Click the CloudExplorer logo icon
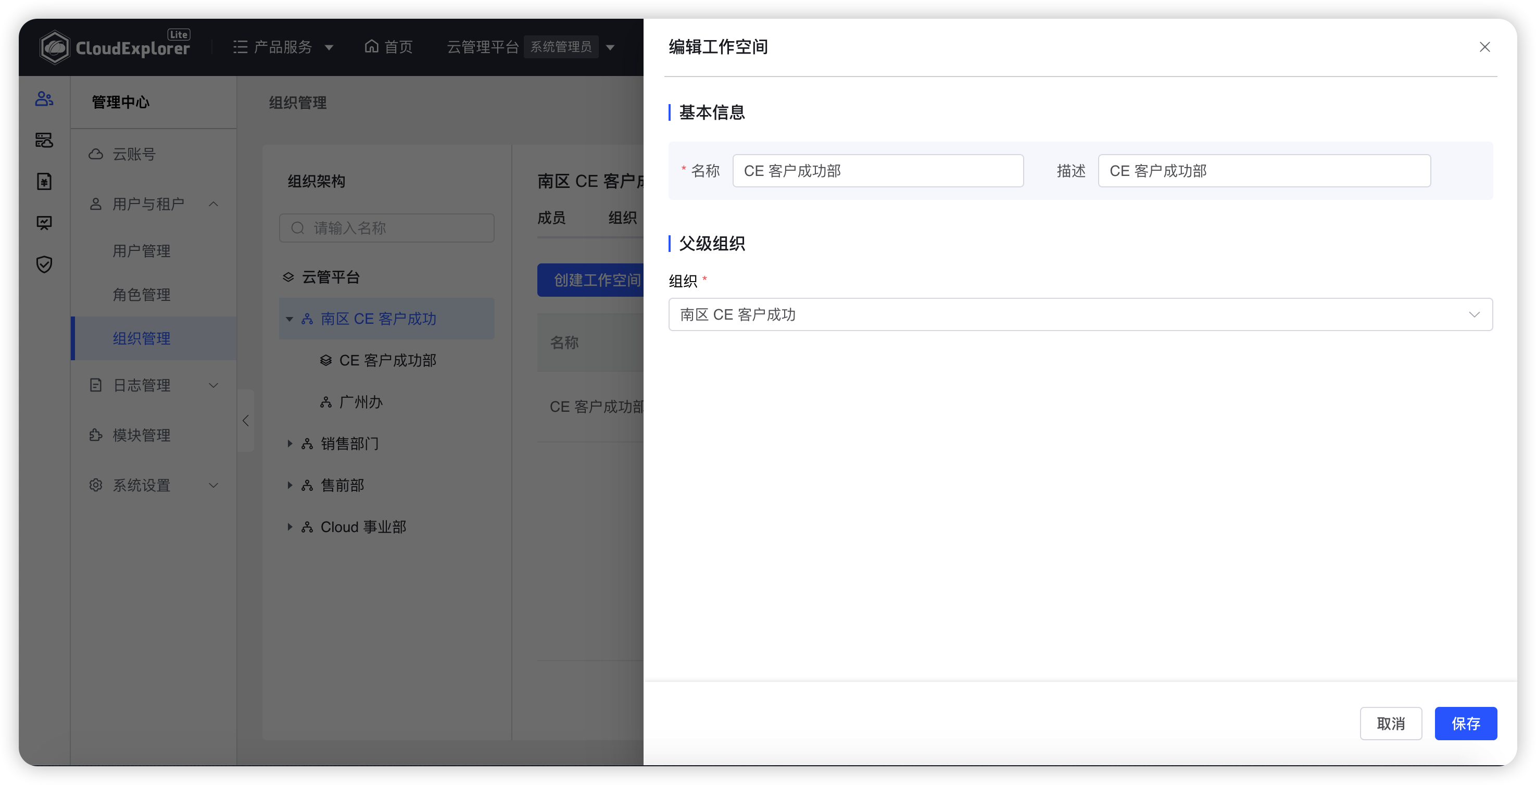 tap(54, 47)
